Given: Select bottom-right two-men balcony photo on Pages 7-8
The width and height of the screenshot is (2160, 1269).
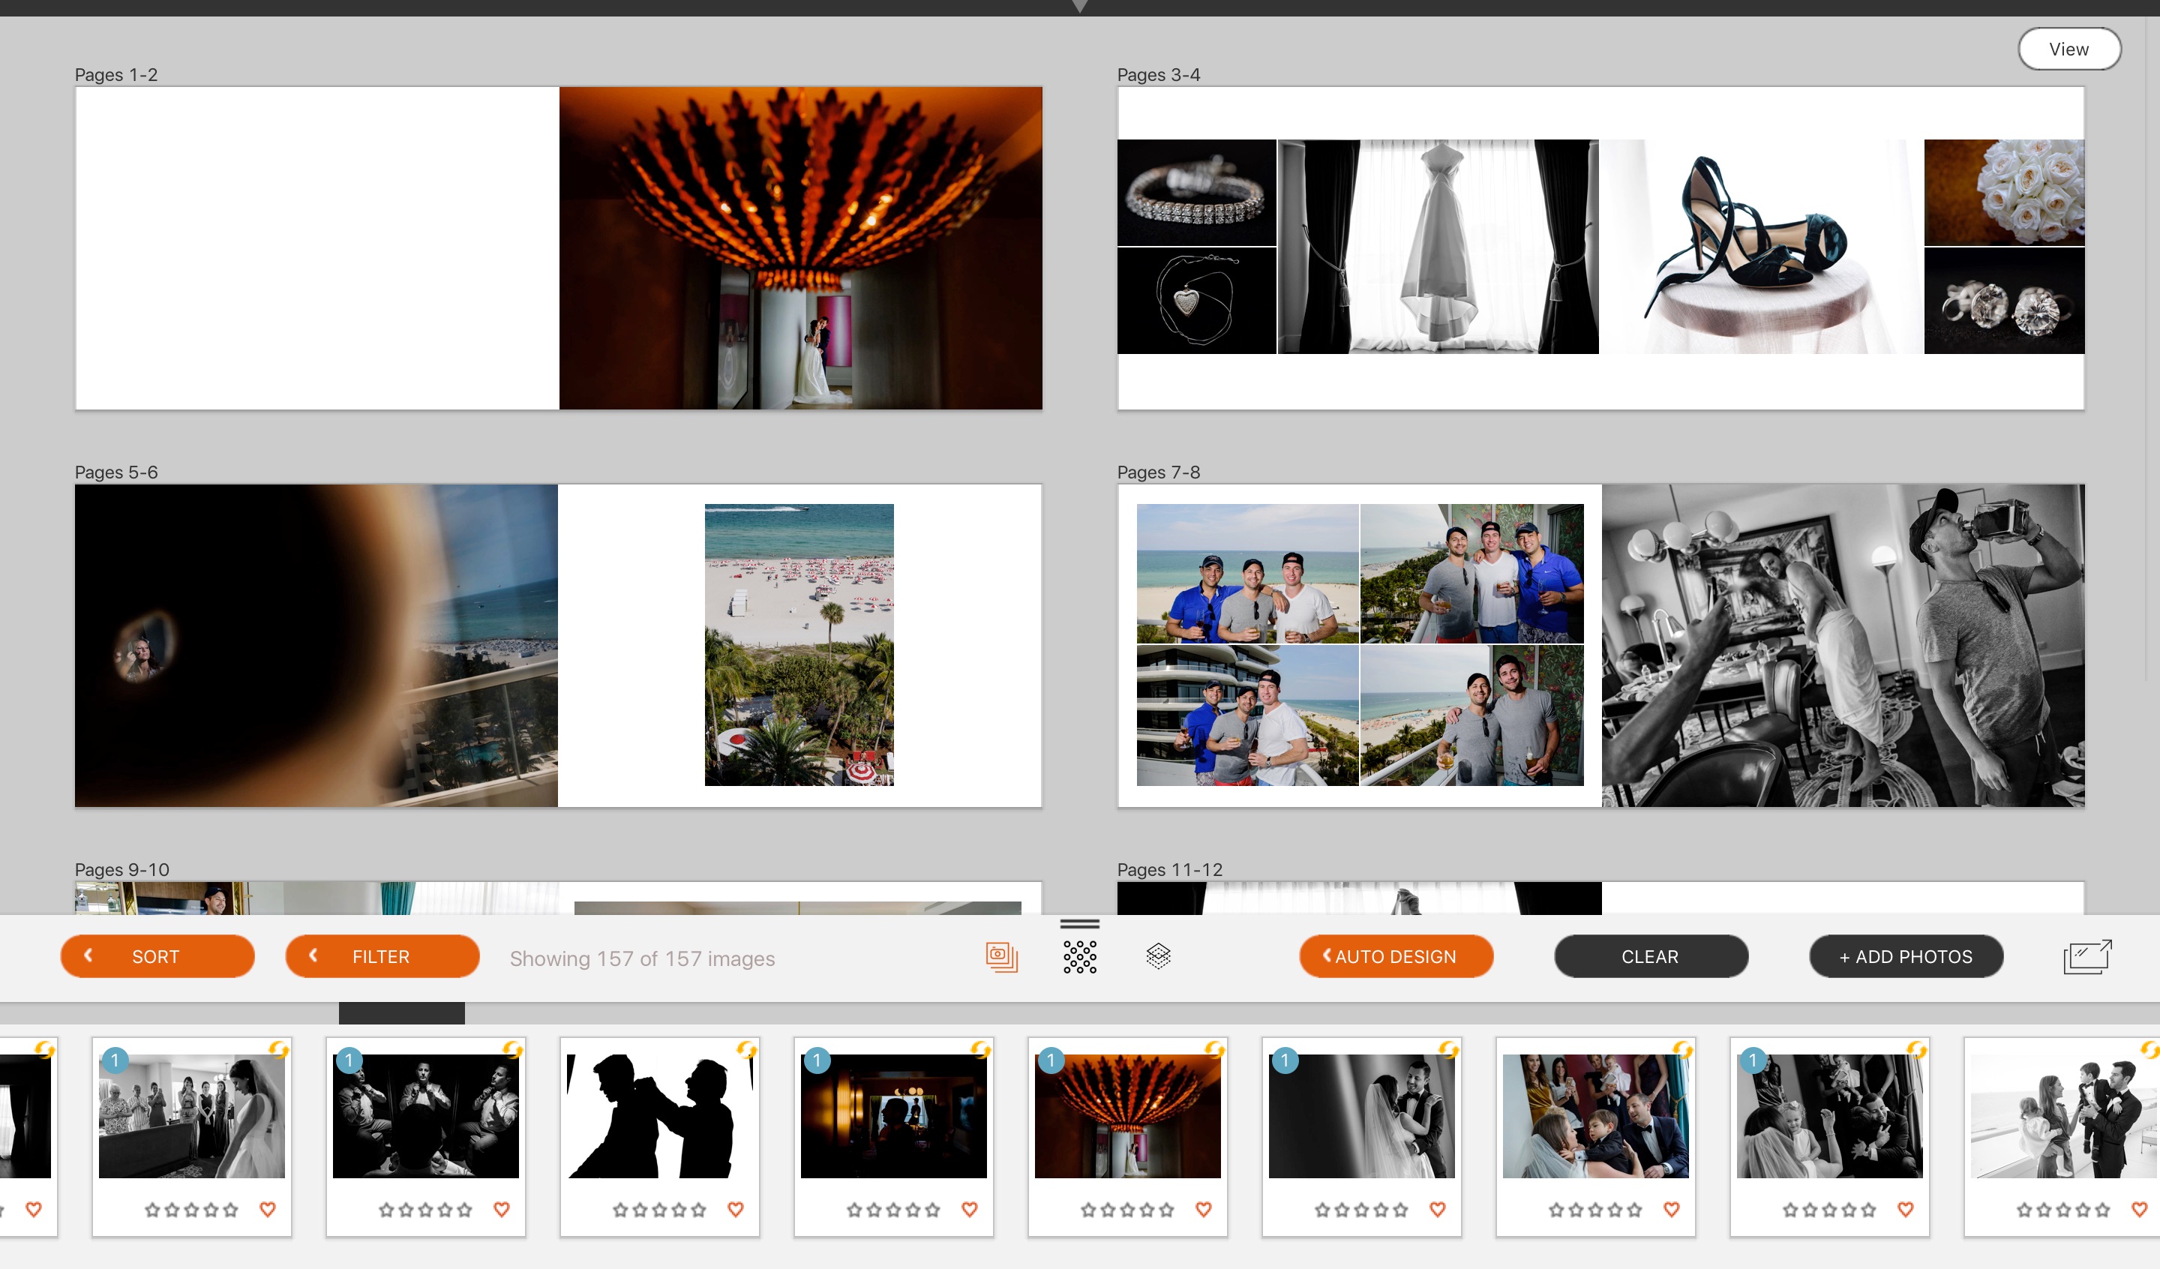Looking at the screenshot, I should pyautogui.click(x=1471, y=716).
